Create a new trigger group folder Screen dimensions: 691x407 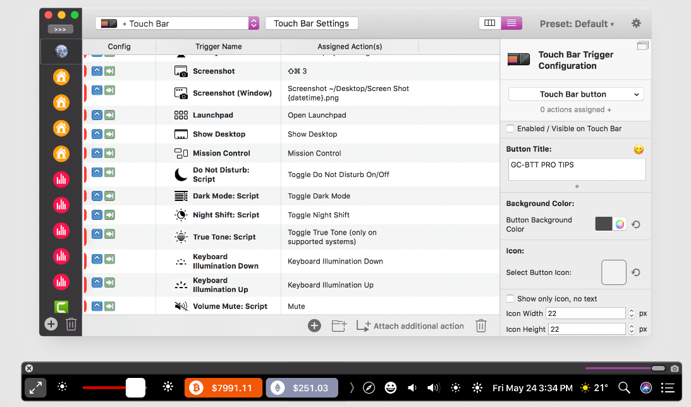[339, 326]
